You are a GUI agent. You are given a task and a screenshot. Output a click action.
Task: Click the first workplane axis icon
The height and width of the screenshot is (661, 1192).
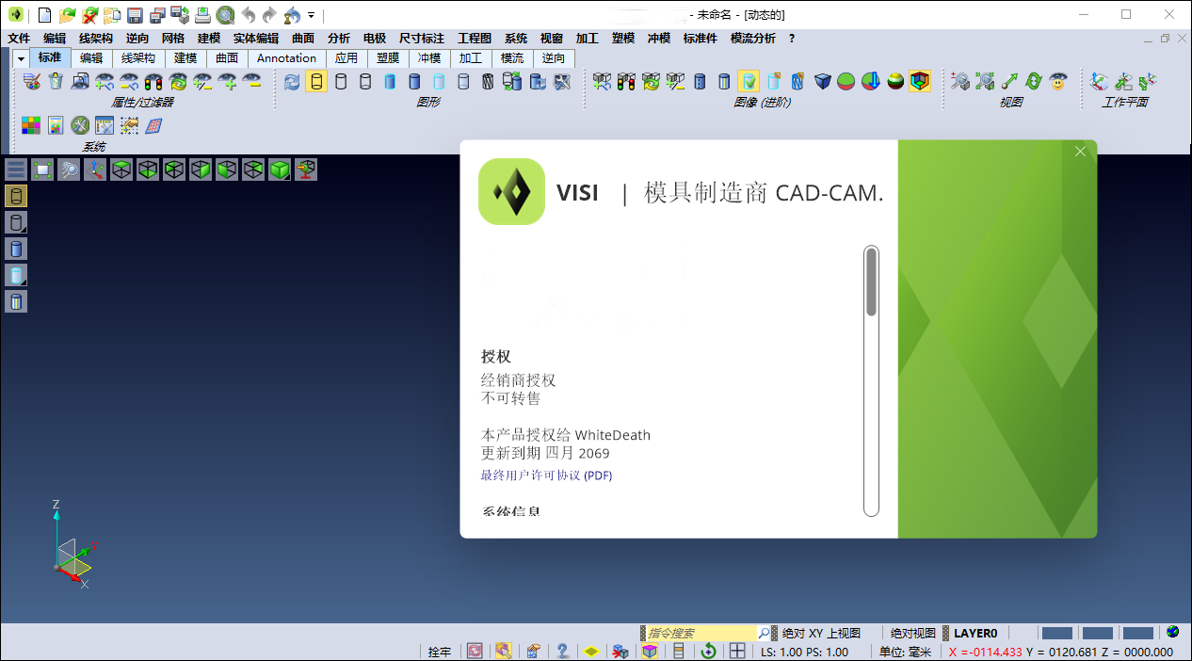click(x=1098, y=81)
